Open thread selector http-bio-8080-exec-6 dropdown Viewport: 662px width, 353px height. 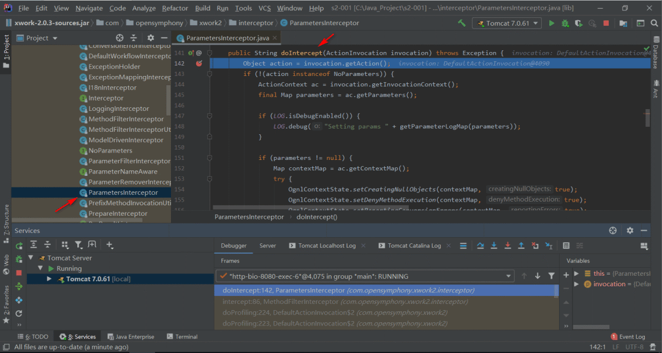click(365, 276)
